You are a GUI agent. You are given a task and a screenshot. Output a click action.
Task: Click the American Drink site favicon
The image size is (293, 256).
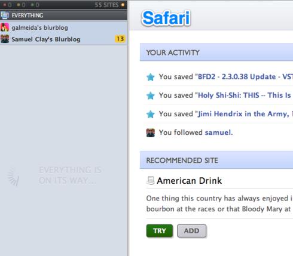(x=151, y=180)
